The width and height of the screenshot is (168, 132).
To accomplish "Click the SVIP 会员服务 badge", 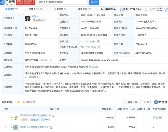I will [160, 9].
